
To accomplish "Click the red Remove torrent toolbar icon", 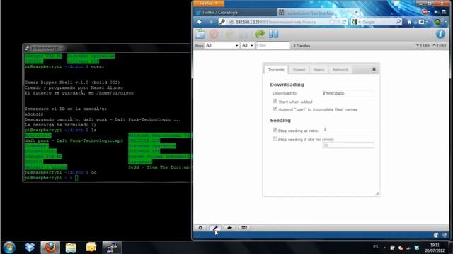I will tap(214, 34).
